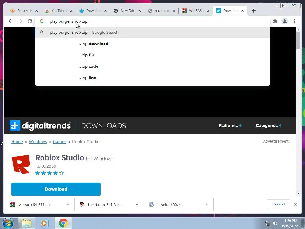Viewport: 305px width, 229px height.
Task: Open a new tab with the plus button
Action: click(254, 11)
